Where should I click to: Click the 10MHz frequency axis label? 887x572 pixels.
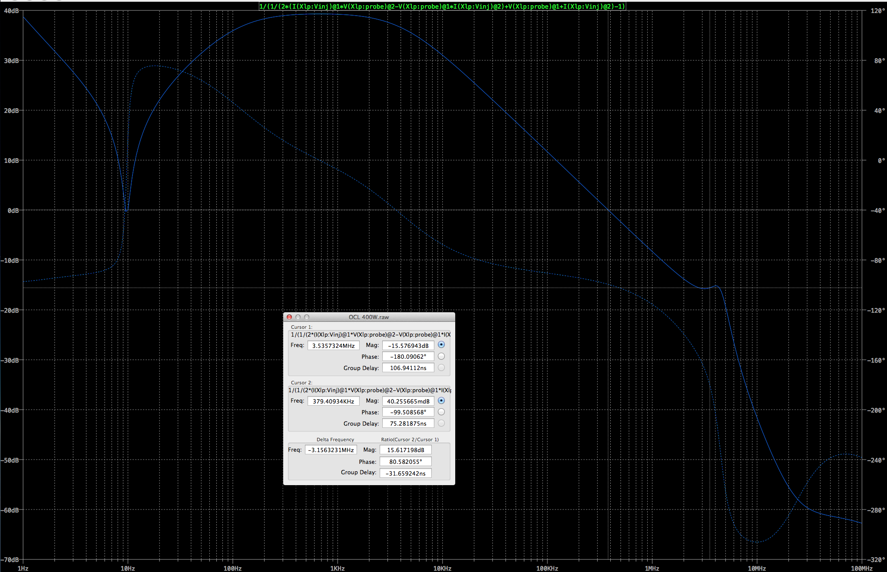757,568
